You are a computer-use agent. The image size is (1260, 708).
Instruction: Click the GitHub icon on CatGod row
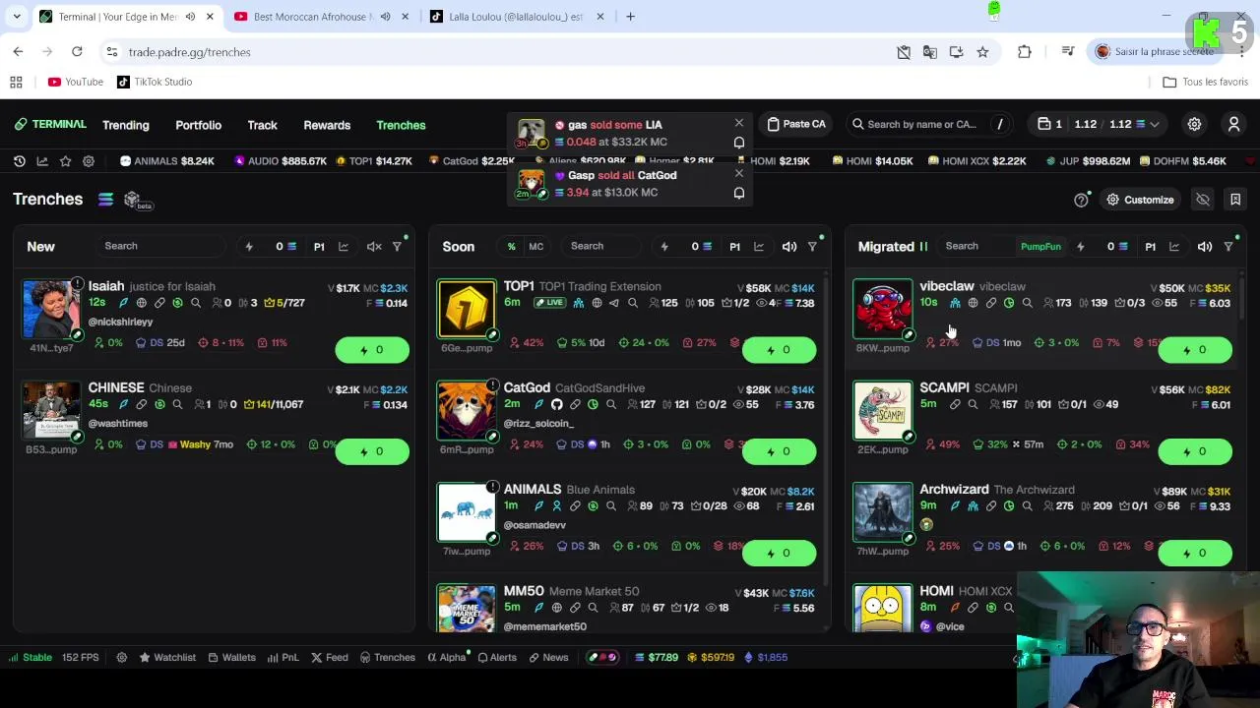click(x=556, y=404)
